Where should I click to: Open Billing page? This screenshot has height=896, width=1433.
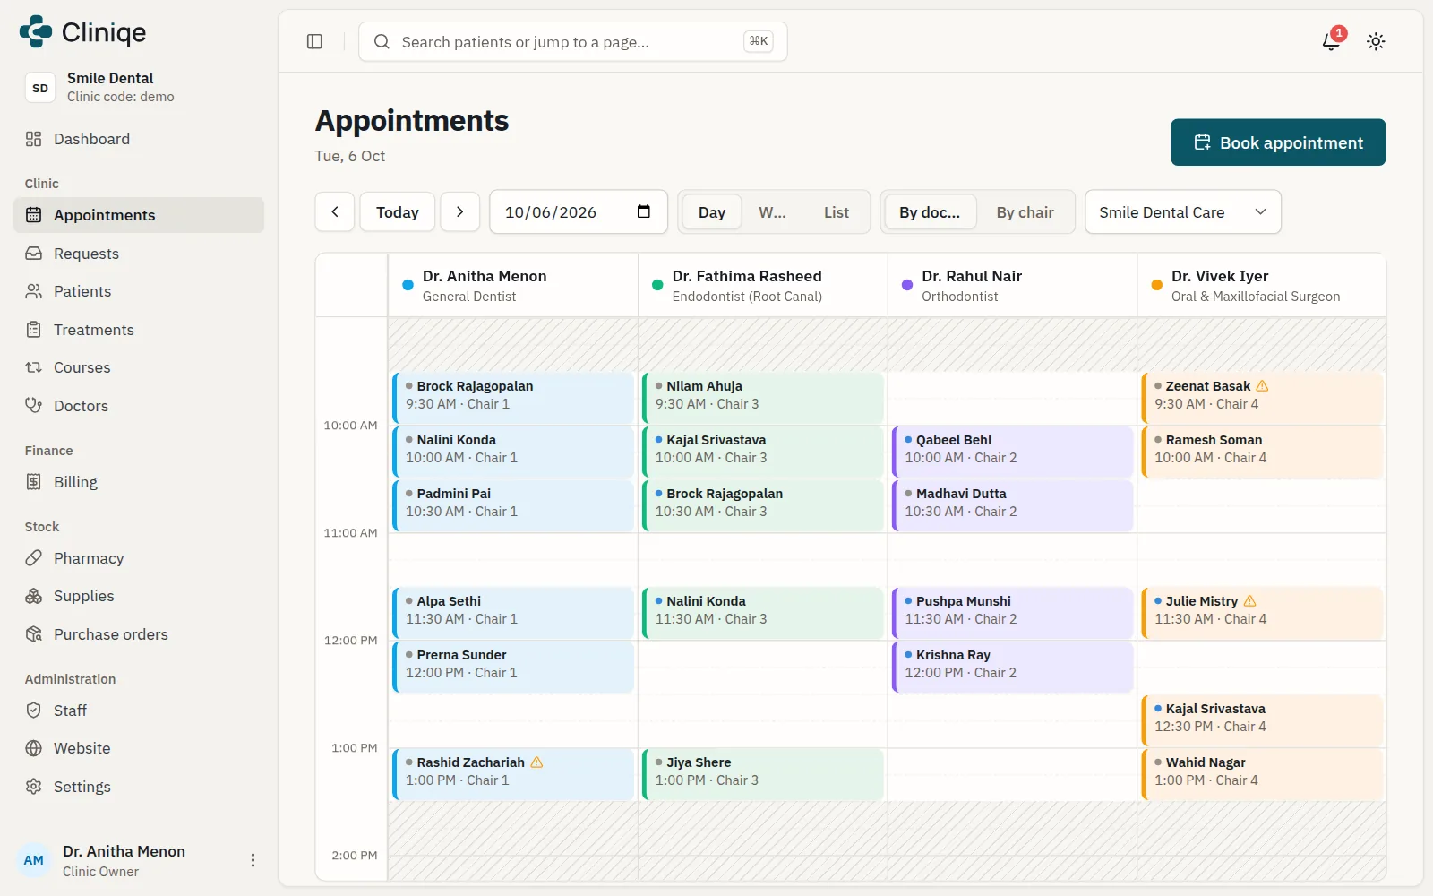tap(139, 482)
